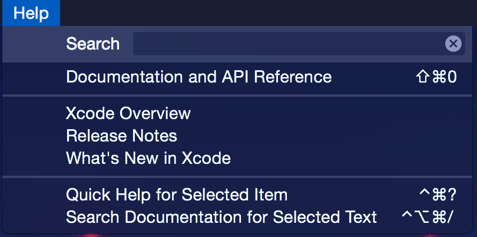This screenshot has width=477, height=237.
Task: Open Documentation and API Reference
Action: (198, 77)
